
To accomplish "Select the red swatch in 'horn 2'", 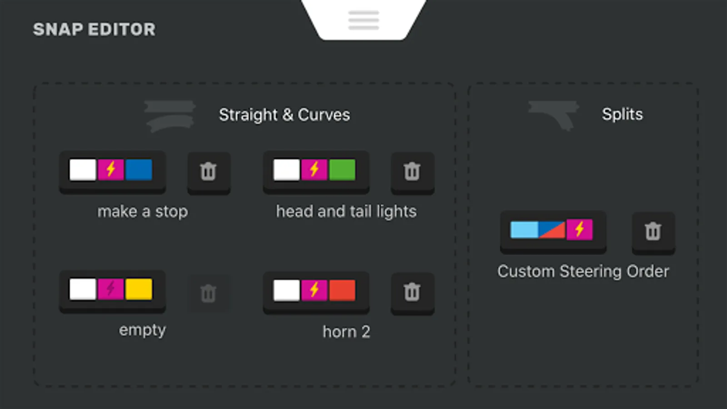I will pos(342,290).
